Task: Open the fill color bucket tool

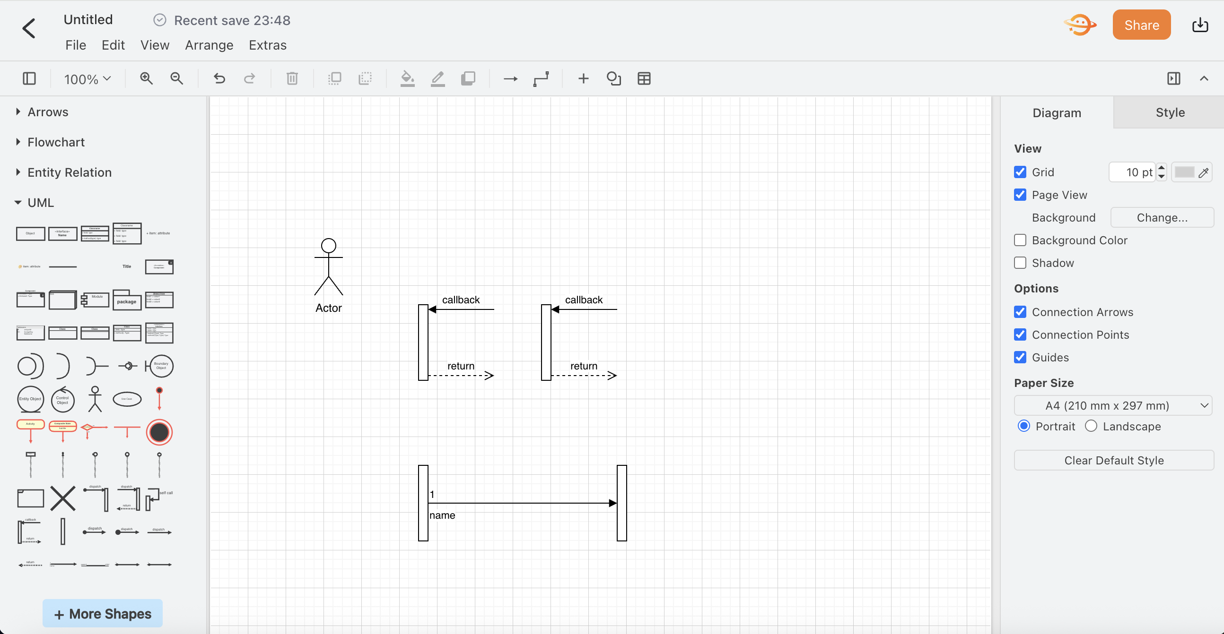Action: (x=407, y=78)
